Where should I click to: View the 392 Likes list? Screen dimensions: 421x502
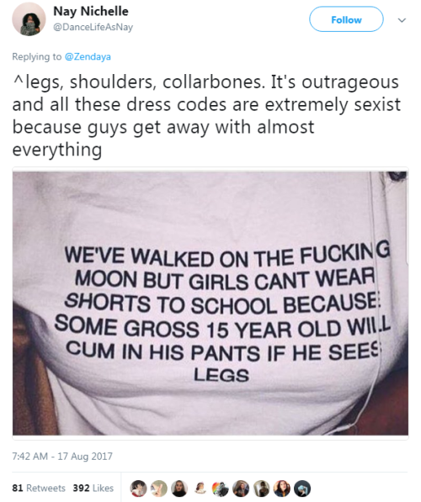tap(93, 488)
